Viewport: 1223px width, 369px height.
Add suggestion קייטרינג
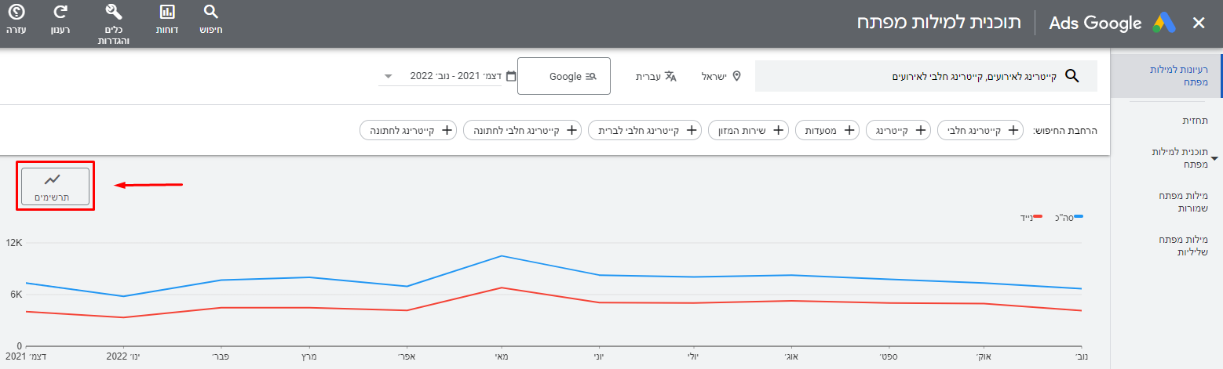[x=898, y=130]
